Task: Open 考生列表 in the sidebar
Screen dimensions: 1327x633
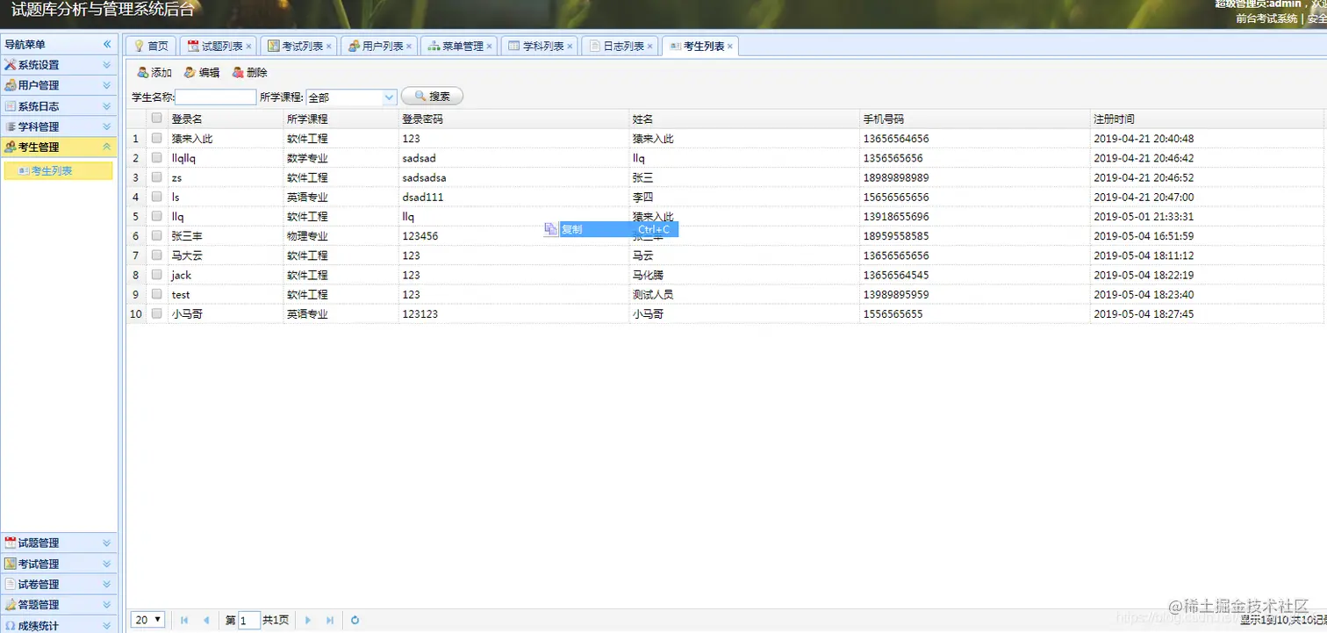Action: click(58, 171)
